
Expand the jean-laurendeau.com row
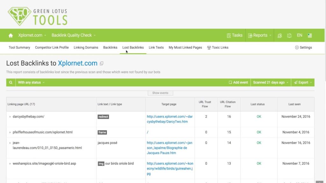point(10,143)
